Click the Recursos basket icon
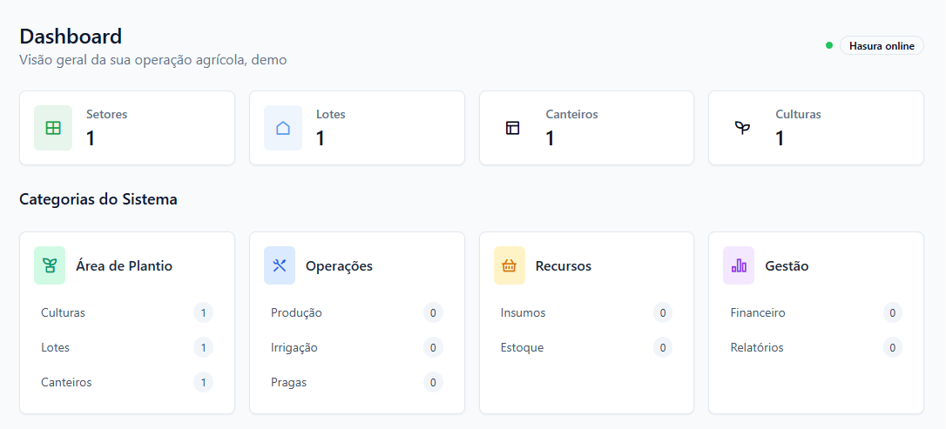This screenshot has height=429, width=946. pos(510,265)
